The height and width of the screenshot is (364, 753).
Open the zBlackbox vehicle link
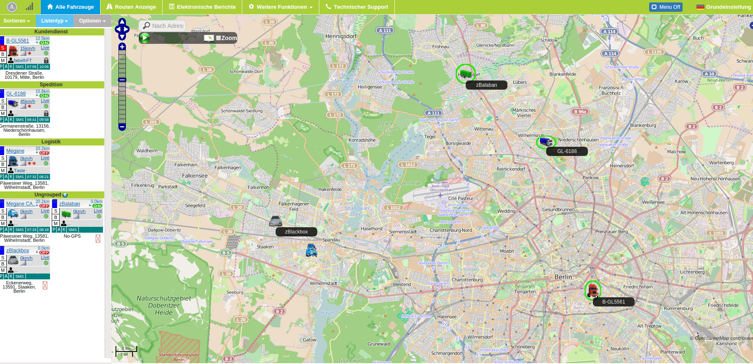18,251
